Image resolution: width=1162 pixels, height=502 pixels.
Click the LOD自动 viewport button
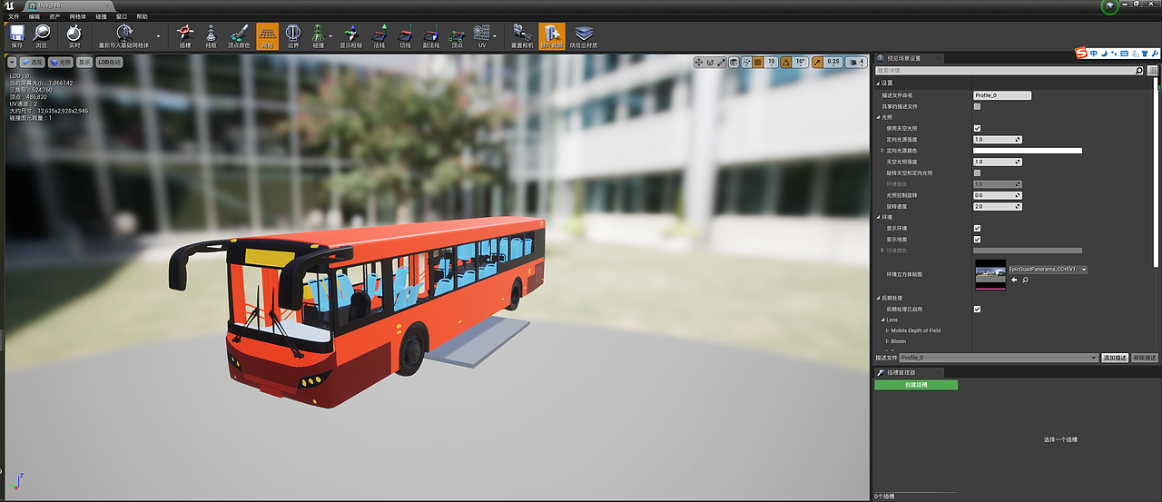point(110,63)
